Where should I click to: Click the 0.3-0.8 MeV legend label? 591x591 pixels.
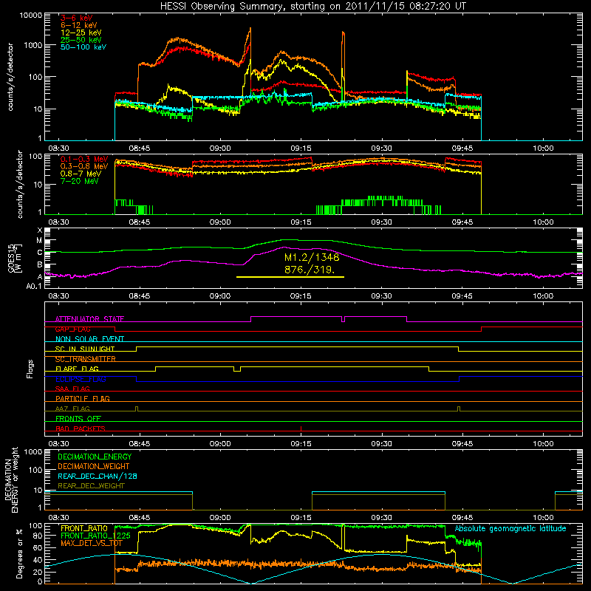click(x=84, y=166)
